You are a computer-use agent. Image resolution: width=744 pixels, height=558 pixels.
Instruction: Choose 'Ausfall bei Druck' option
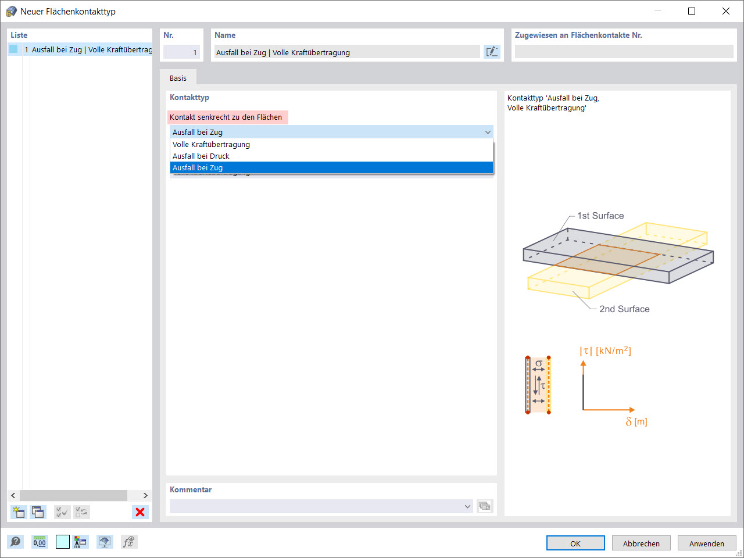click(x=331, y=156)
